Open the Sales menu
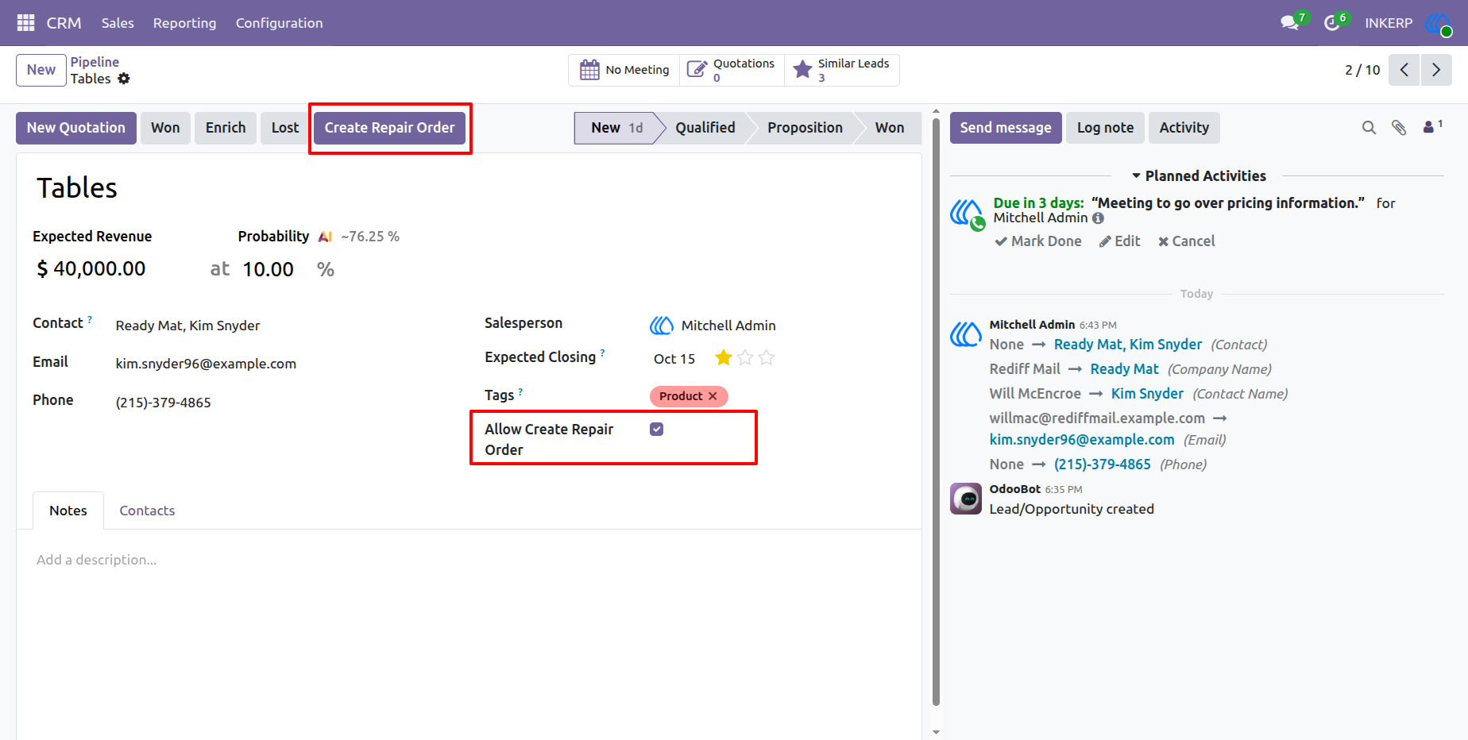This screenshot has width=1468, height=740. (x=118, y=23)
